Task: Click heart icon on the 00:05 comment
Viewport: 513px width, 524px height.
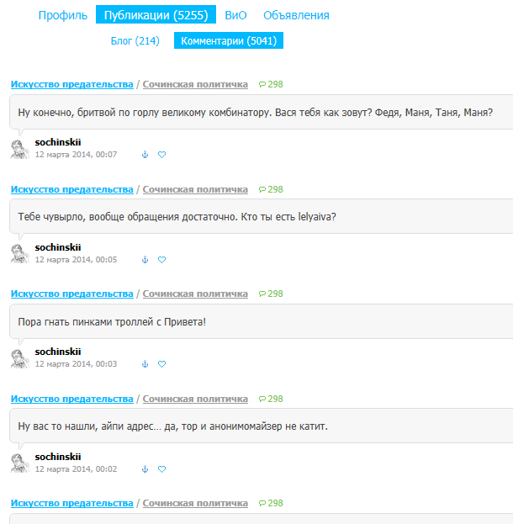Action: (161, 260)
